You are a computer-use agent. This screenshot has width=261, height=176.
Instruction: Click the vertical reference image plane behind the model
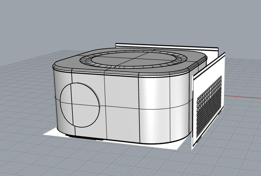tap(166, 47)
